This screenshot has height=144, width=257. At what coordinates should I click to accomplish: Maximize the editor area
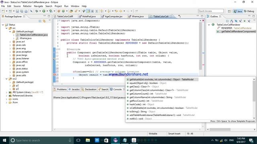click(x=202, y=16)
